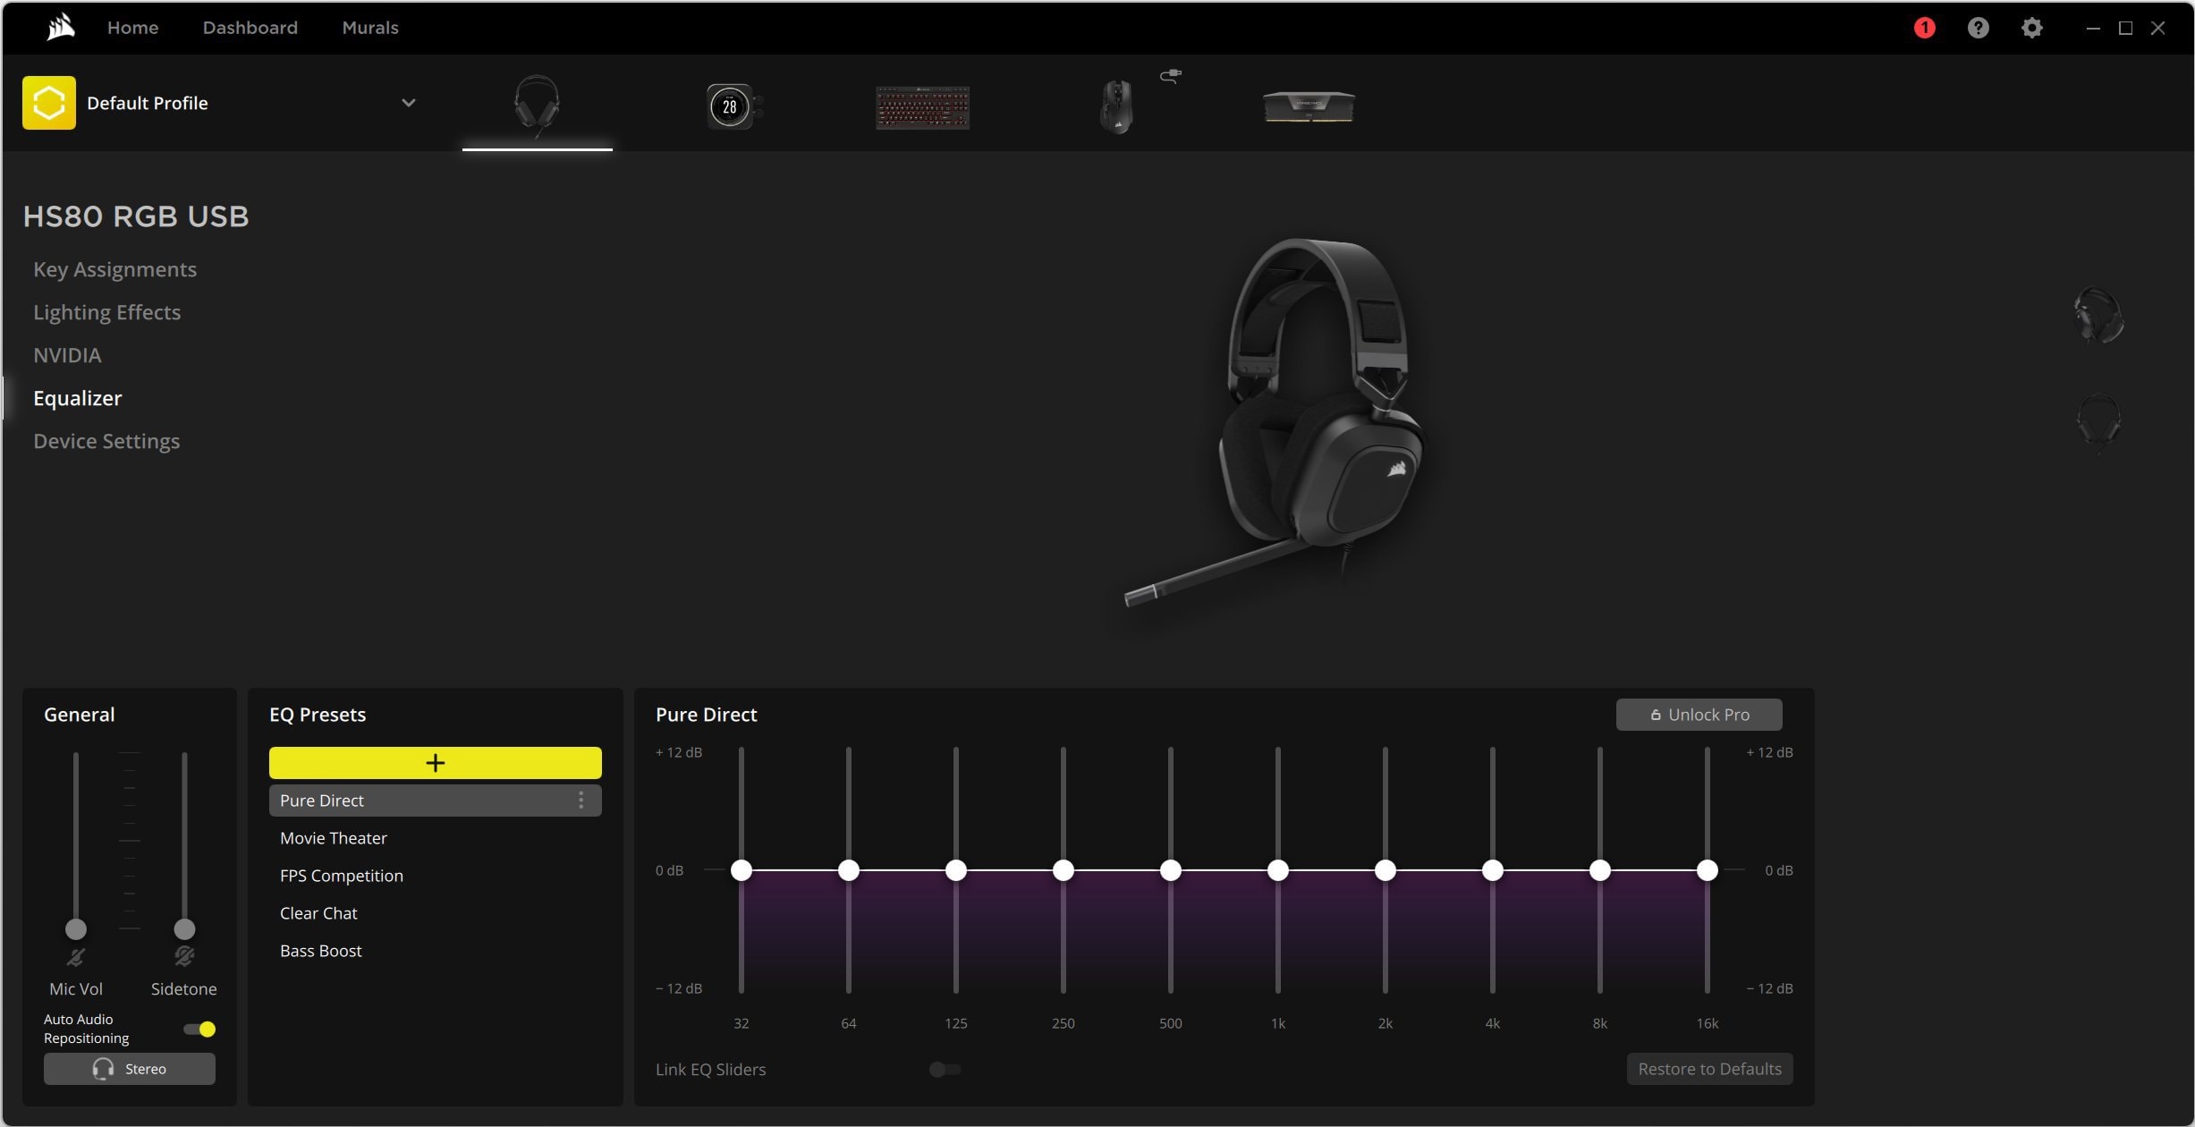2195x1127 pixels.
Task: Click the 250 Hz EQ slider handle
Action: 1064,870
